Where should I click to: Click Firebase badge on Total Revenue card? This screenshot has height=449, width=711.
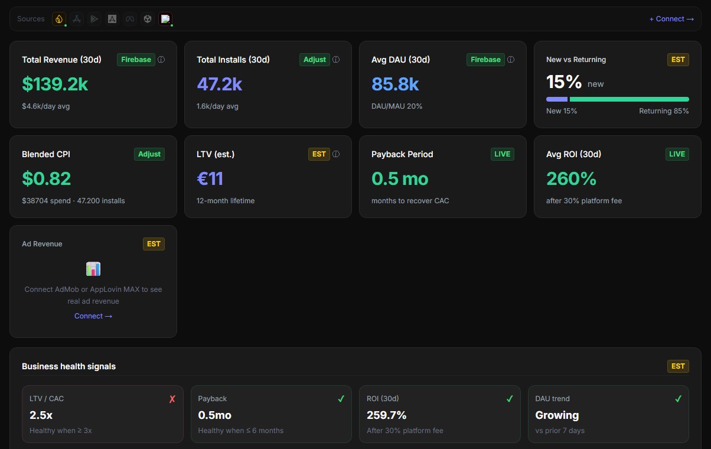coord(136,60)
